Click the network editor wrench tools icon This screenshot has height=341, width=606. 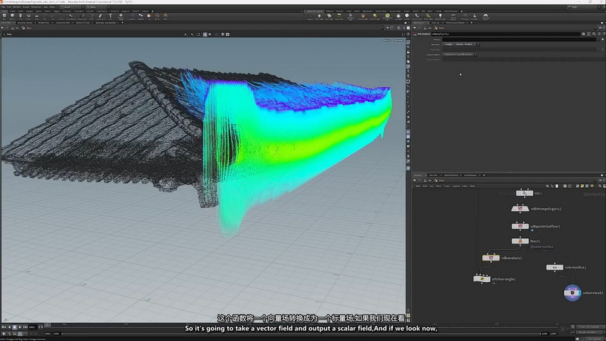(547, 186)
